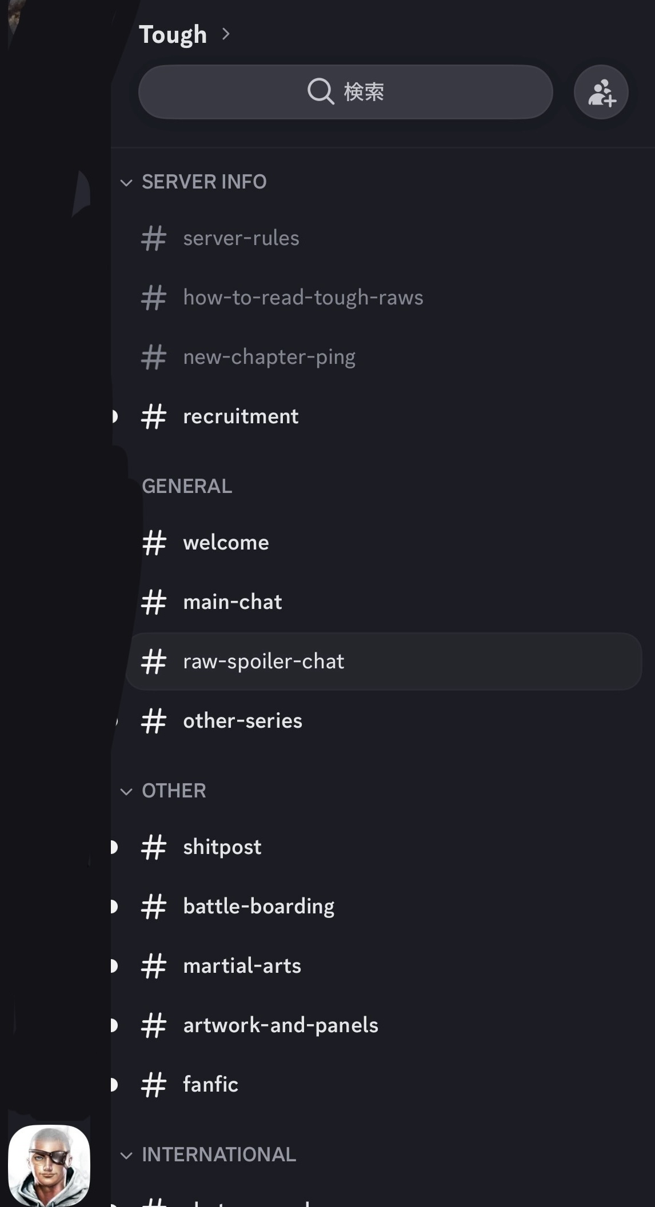Open the battle-boarding channel
Screen dimensions: 655x1207
[x=258, y=906]
